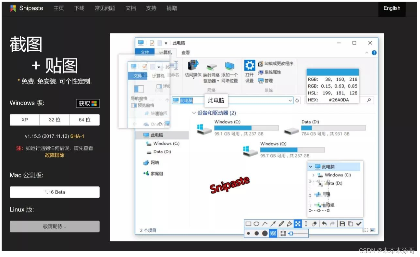
Task: Toggle the hatched pattern mosaic brush mode
Action: coord(273,234)
